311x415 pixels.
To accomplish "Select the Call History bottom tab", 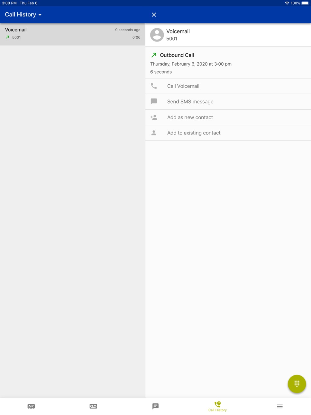I will (x=217, y=406).
